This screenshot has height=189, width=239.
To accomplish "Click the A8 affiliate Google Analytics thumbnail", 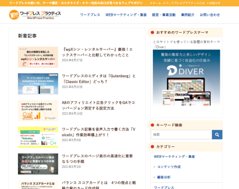I will (38, 111).
